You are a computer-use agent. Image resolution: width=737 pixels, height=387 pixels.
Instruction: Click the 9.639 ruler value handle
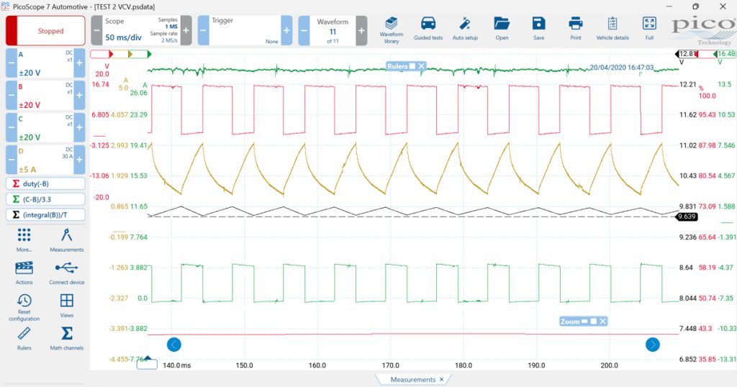point(687,217)
